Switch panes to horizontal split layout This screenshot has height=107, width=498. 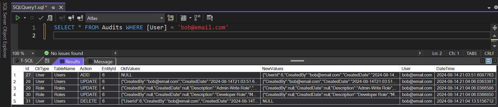pos(488,61)
